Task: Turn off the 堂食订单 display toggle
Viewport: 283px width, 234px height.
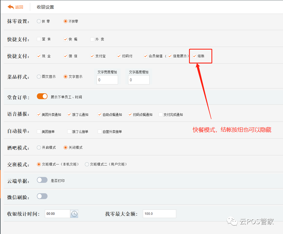Action: click(42, 96)
